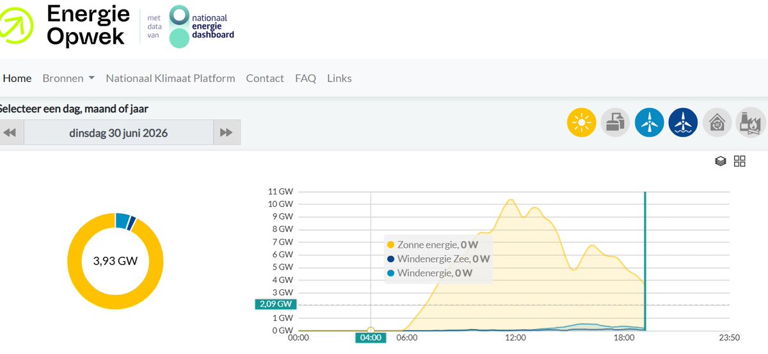Image resolution: width=768 pixels, height=354 pixels.
Task: Click the 3,93 GW donut center value
Action: click(x=115, y=261)
